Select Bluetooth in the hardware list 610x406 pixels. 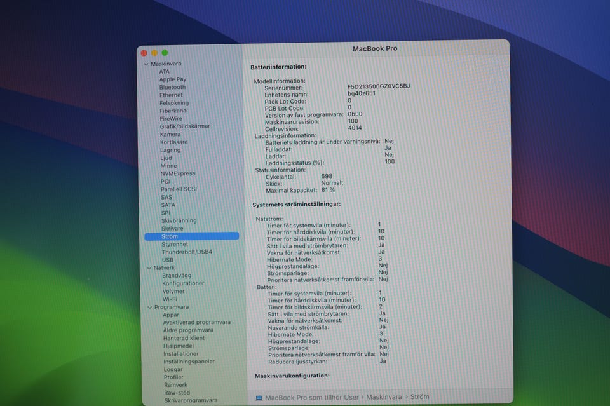[x=172, y=87]
